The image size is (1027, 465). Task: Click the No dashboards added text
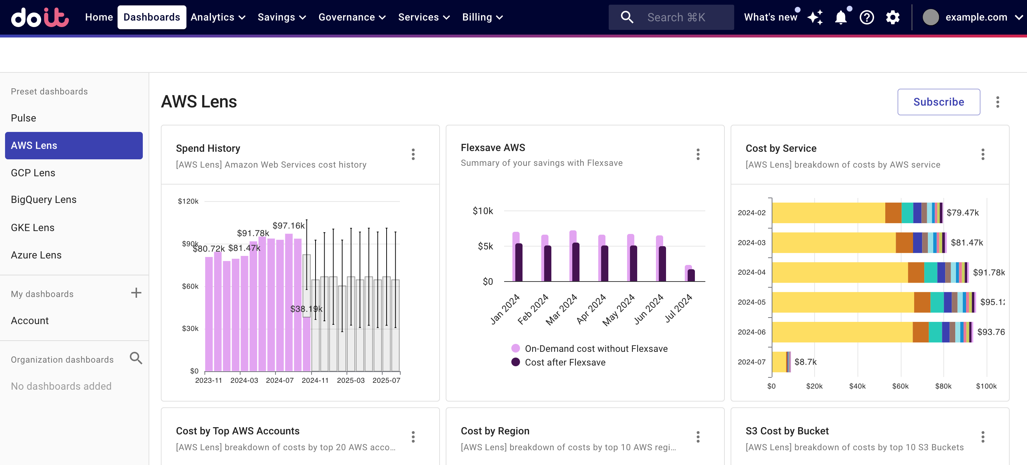click(61, 386)
